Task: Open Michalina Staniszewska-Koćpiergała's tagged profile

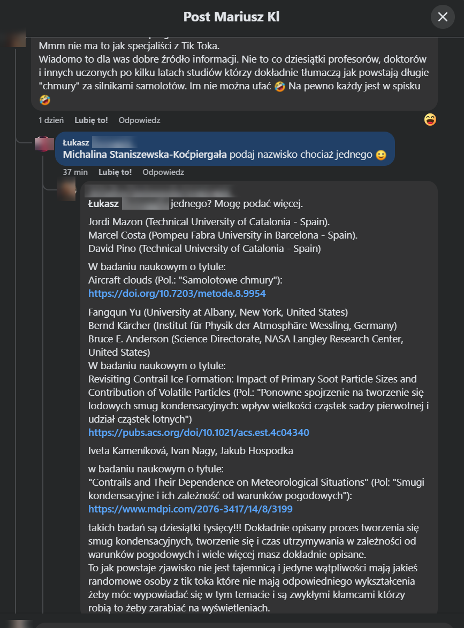Action: (144, 155)
